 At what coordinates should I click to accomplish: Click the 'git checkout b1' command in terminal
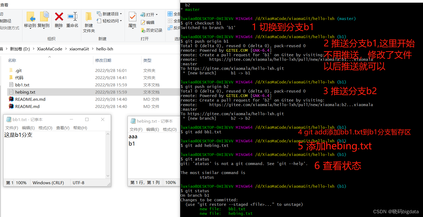tap(203, 23)
